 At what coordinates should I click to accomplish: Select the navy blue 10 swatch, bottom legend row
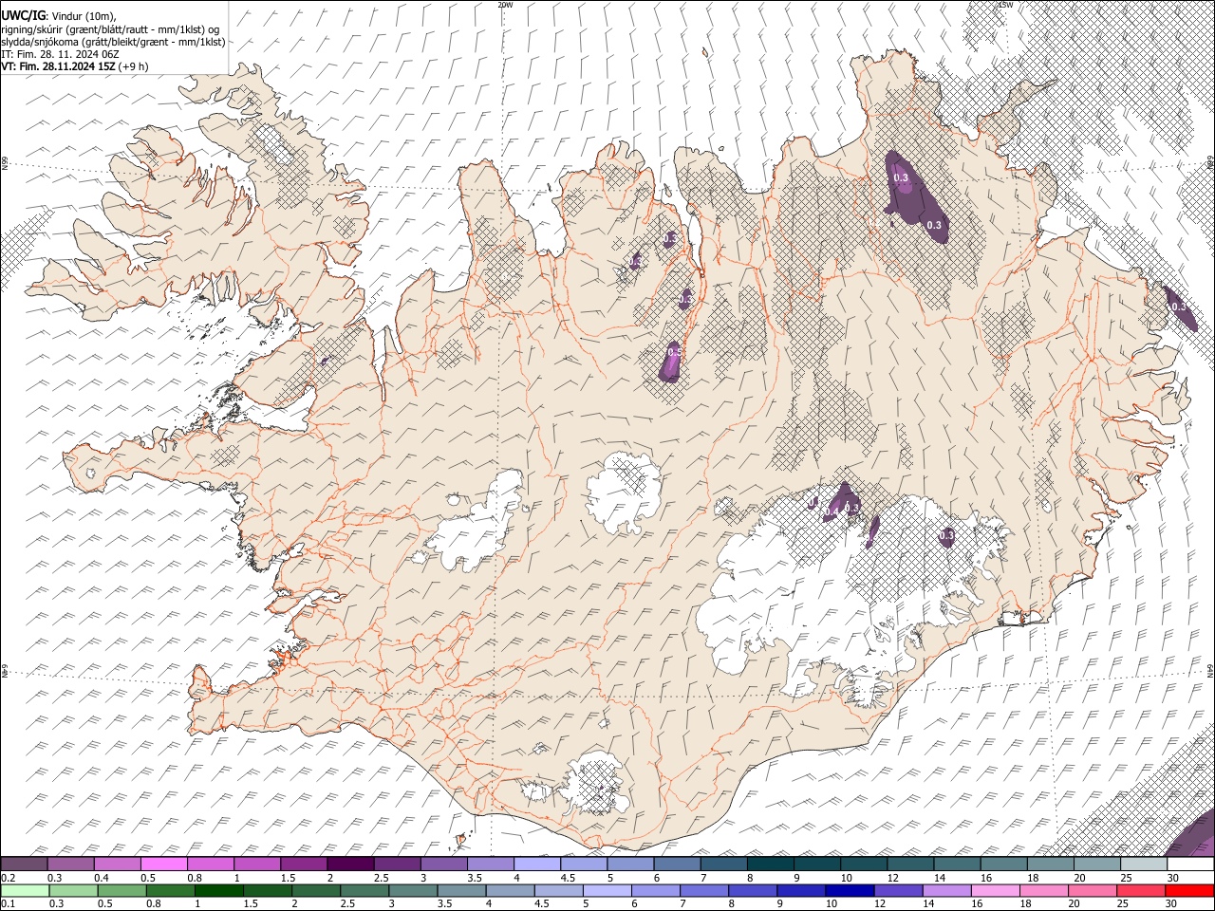850,891
